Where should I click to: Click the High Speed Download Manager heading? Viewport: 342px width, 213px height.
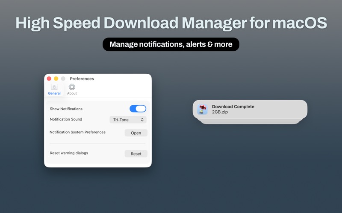tap(171, 23)
